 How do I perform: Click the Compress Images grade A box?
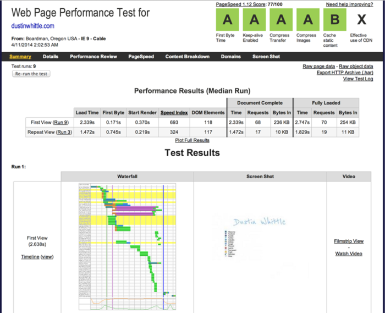pos(308,19)
